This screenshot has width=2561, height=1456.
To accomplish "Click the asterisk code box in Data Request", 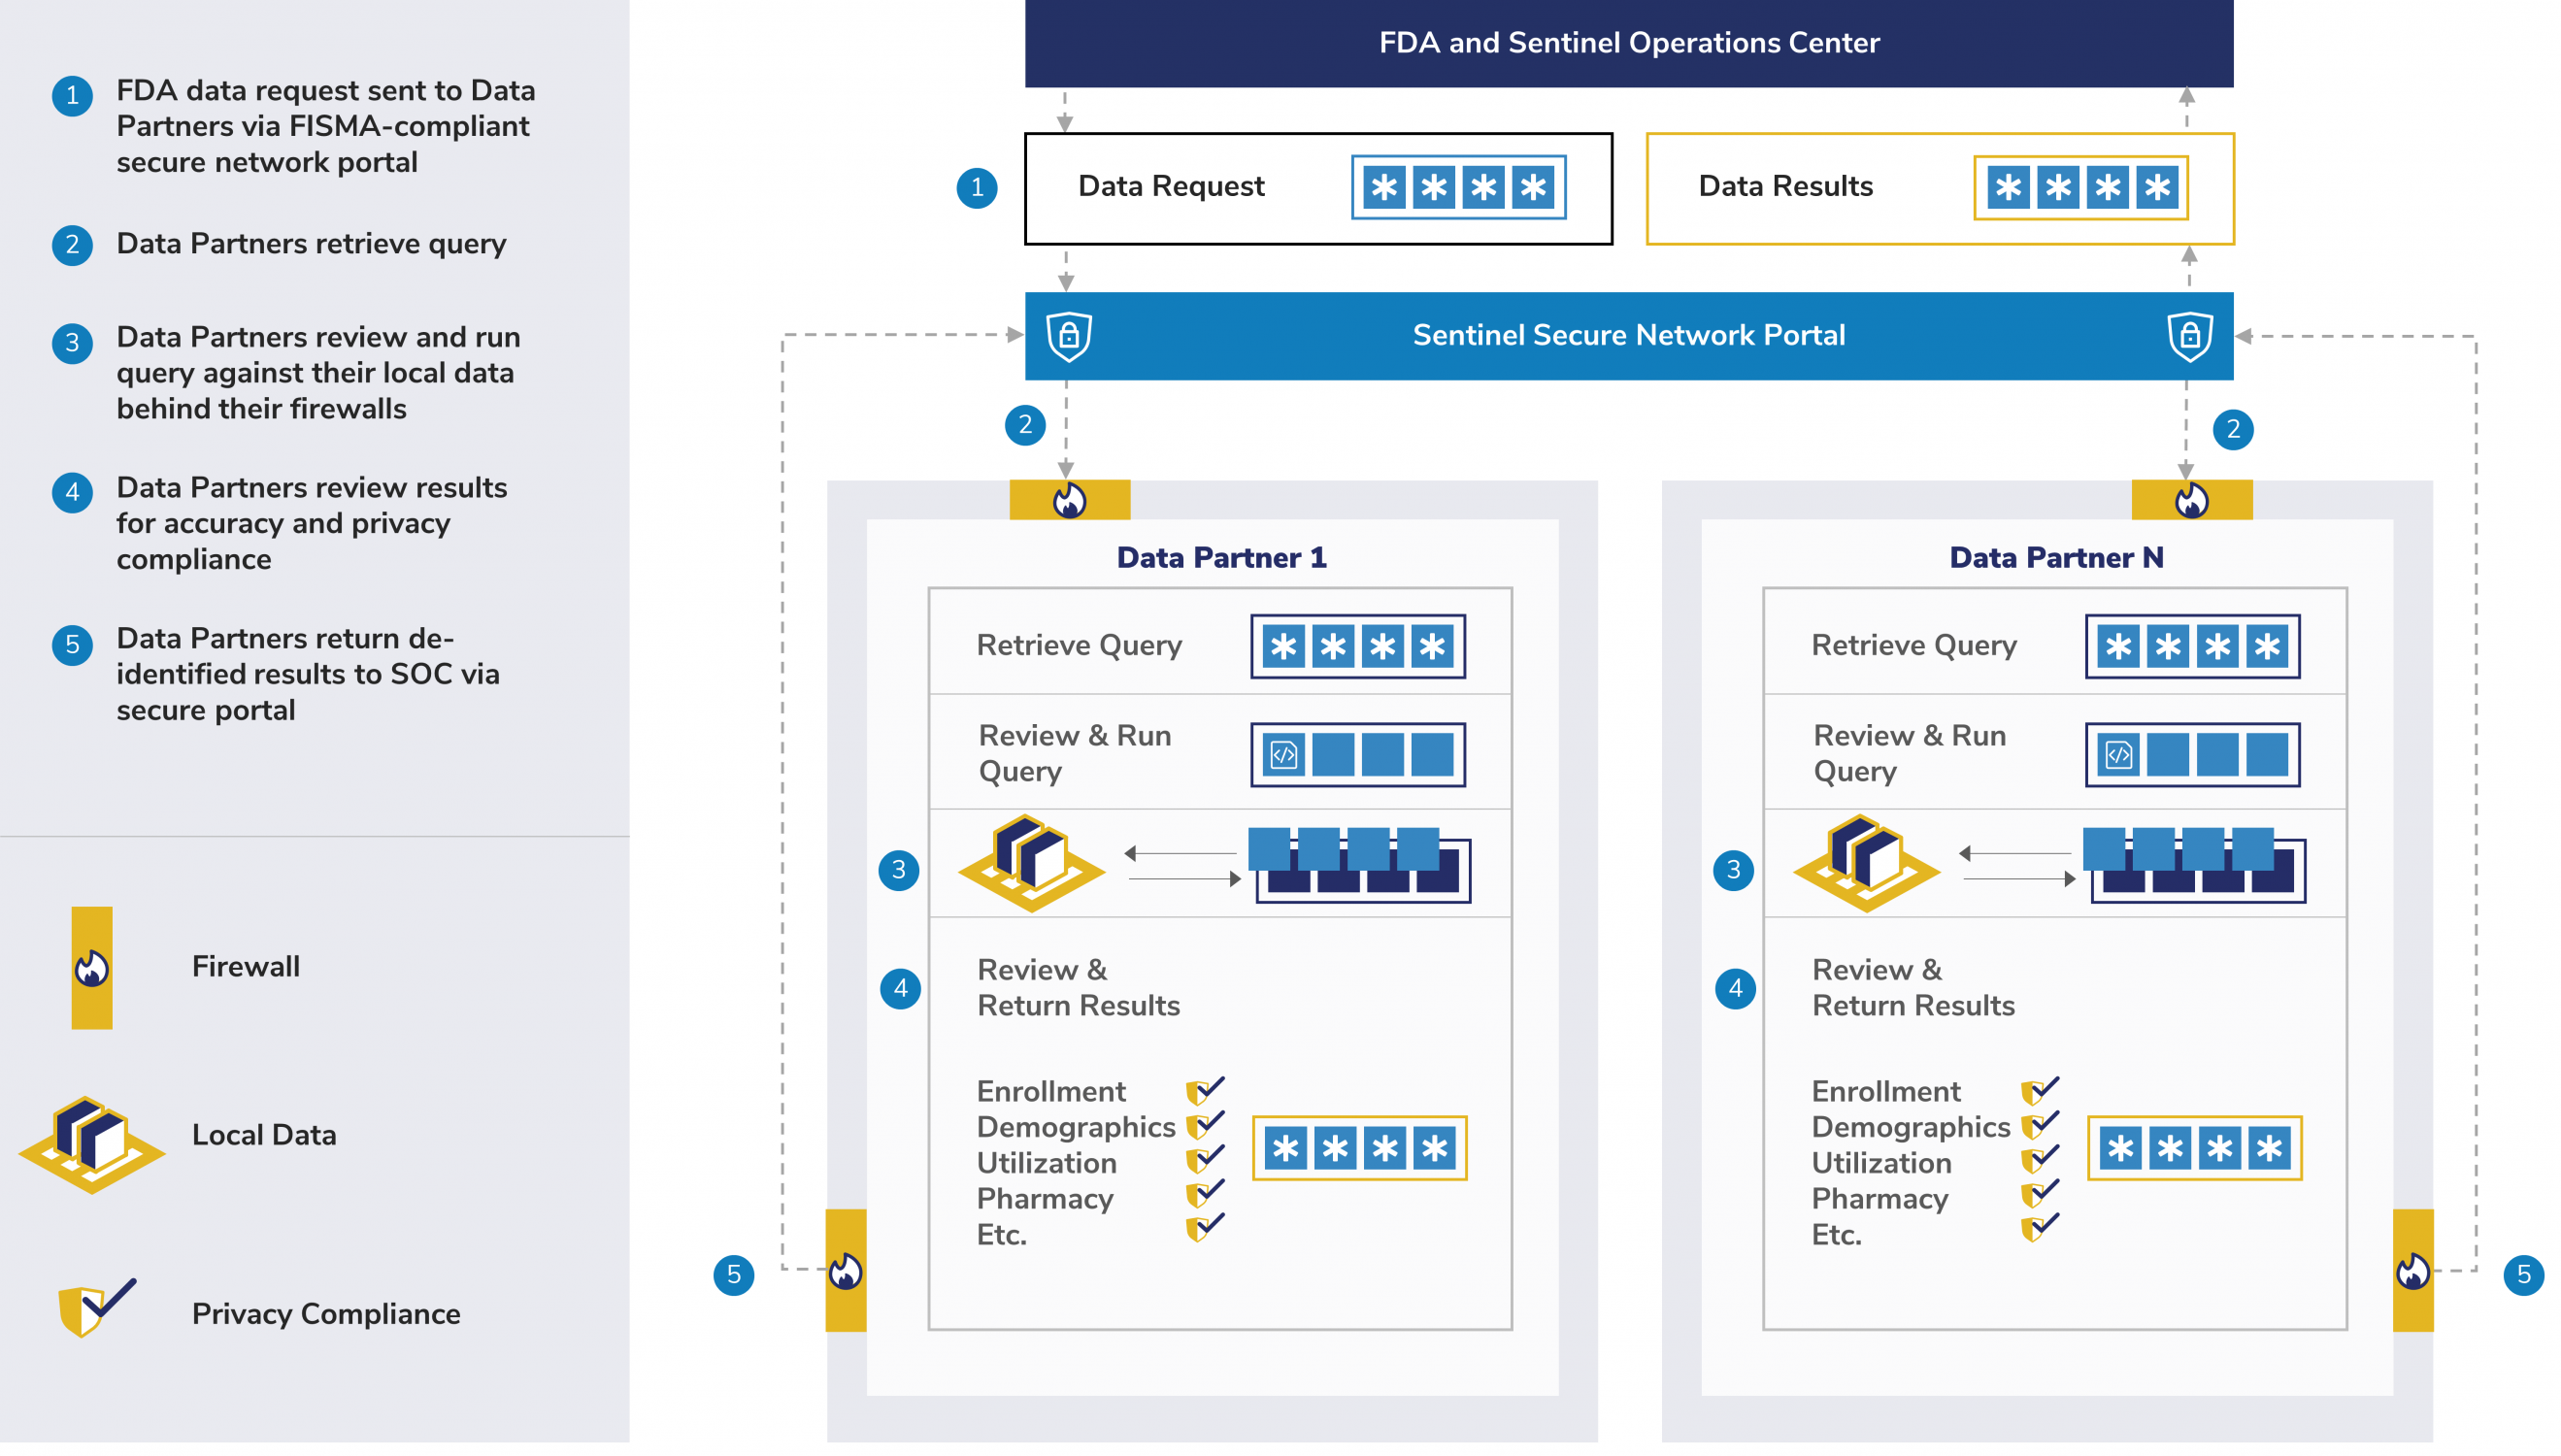I will pyautogui.click(x=1458, y=187).
